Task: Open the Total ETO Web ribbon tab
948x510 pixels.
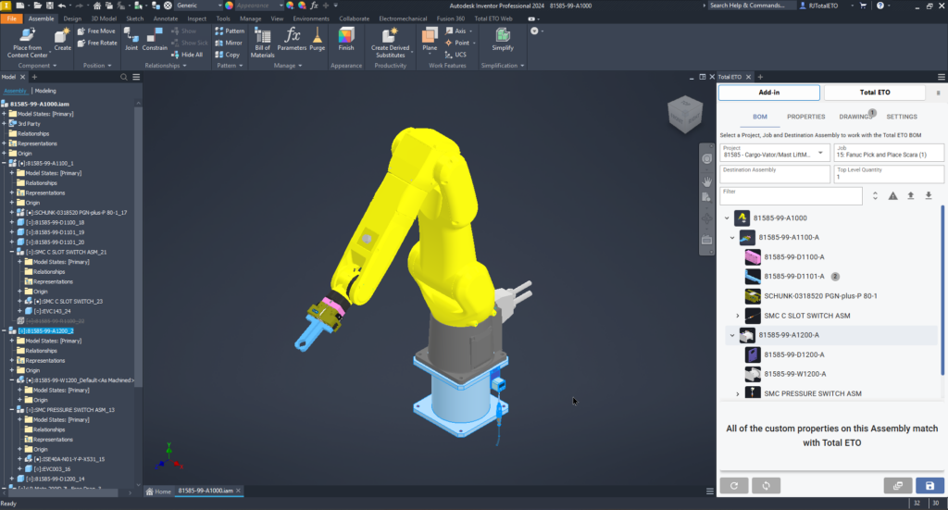Action: (x=493, y=19)
